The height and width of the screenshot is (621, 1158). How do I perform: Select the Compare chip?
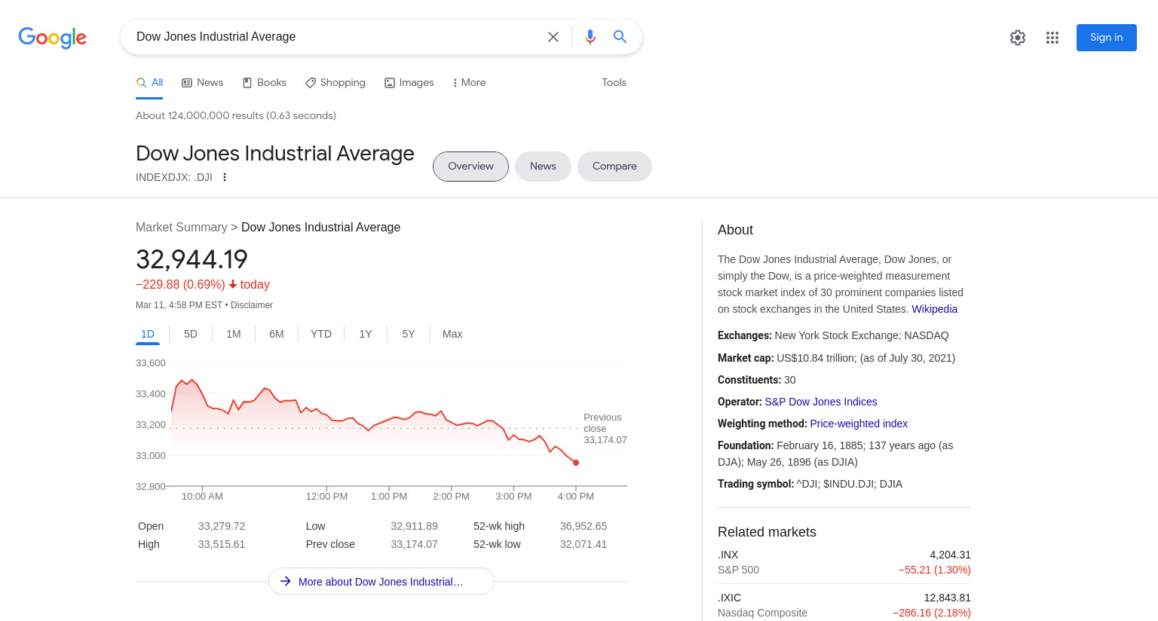(x=614, y=167)
